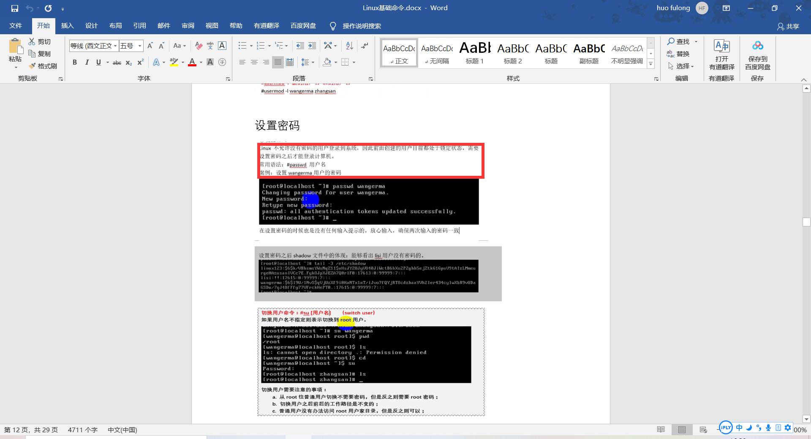
Task: Open font size combo box
Action: (131, 46)
